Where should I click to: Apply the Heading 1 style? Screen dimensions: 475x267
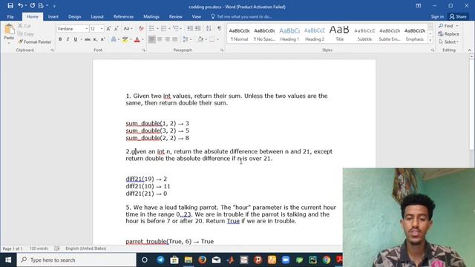[289, 34]
